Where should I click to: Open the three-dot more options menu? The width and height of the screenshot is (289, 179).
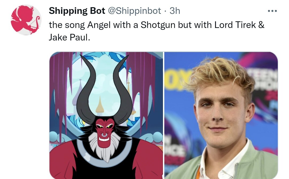(x=272, y=11)
